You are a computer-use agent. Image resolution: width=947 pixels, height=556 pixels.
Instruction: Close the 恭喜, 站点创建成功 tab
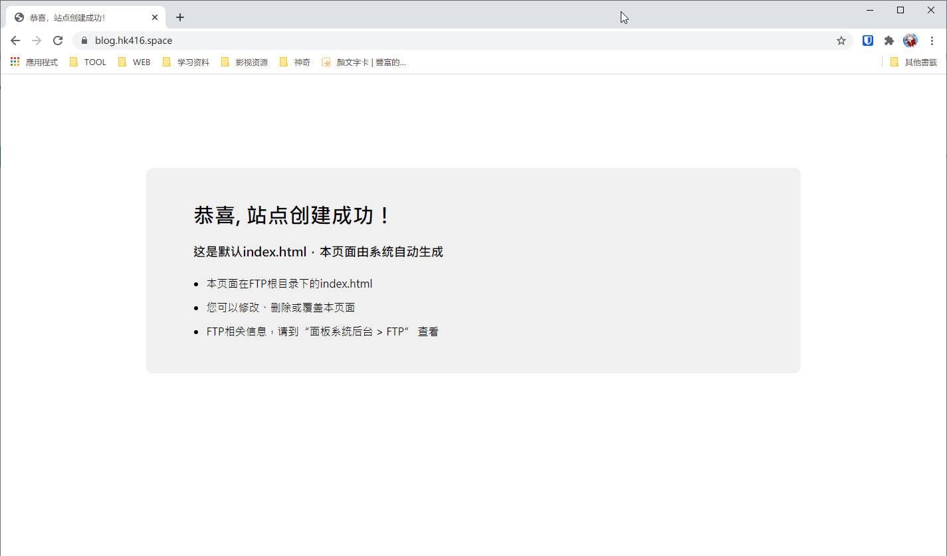(154, 17)
